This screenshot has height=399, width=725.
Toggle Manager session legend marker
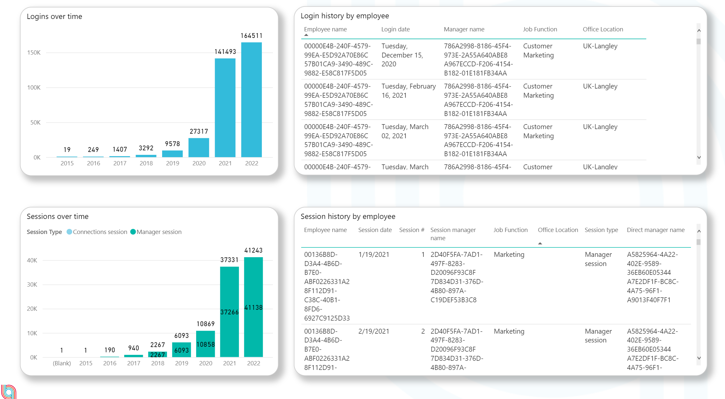[133, 232]
